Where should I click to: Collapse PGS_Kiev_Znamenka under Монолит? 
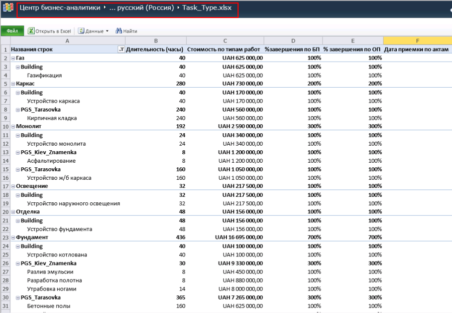(x=18, y=152)
